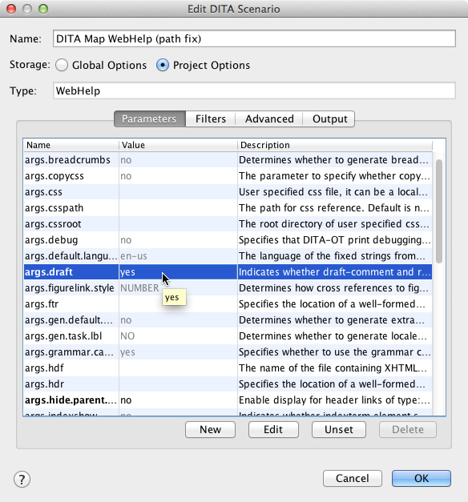The height and width of the screenshot is (502, 468).
Task: Select the args.grammar.ca... parameter row
Action: point(228,351)
